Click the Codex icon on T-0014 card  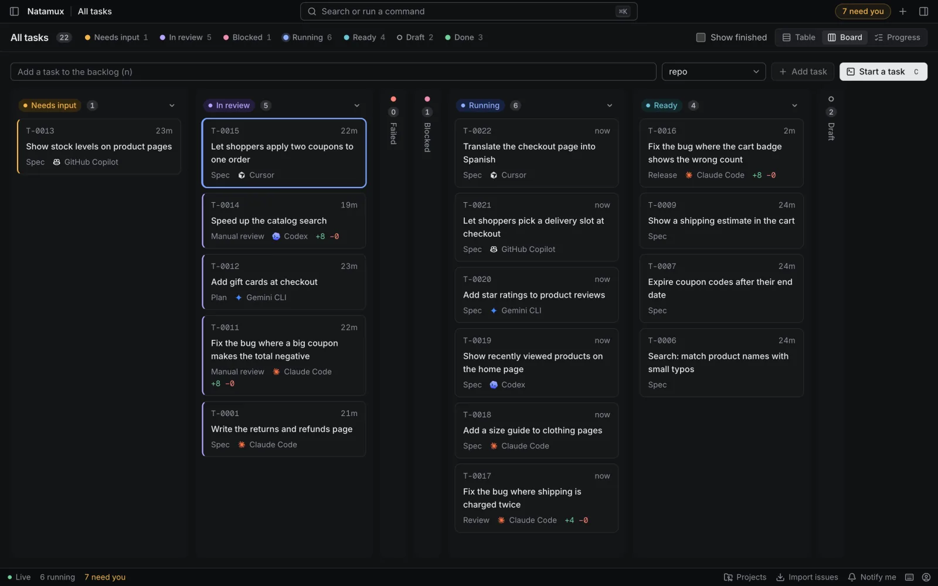276,236
